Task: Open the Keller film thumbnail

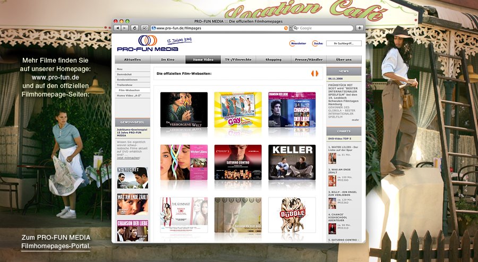Action: pyautogui.click(x=292, y=162)
